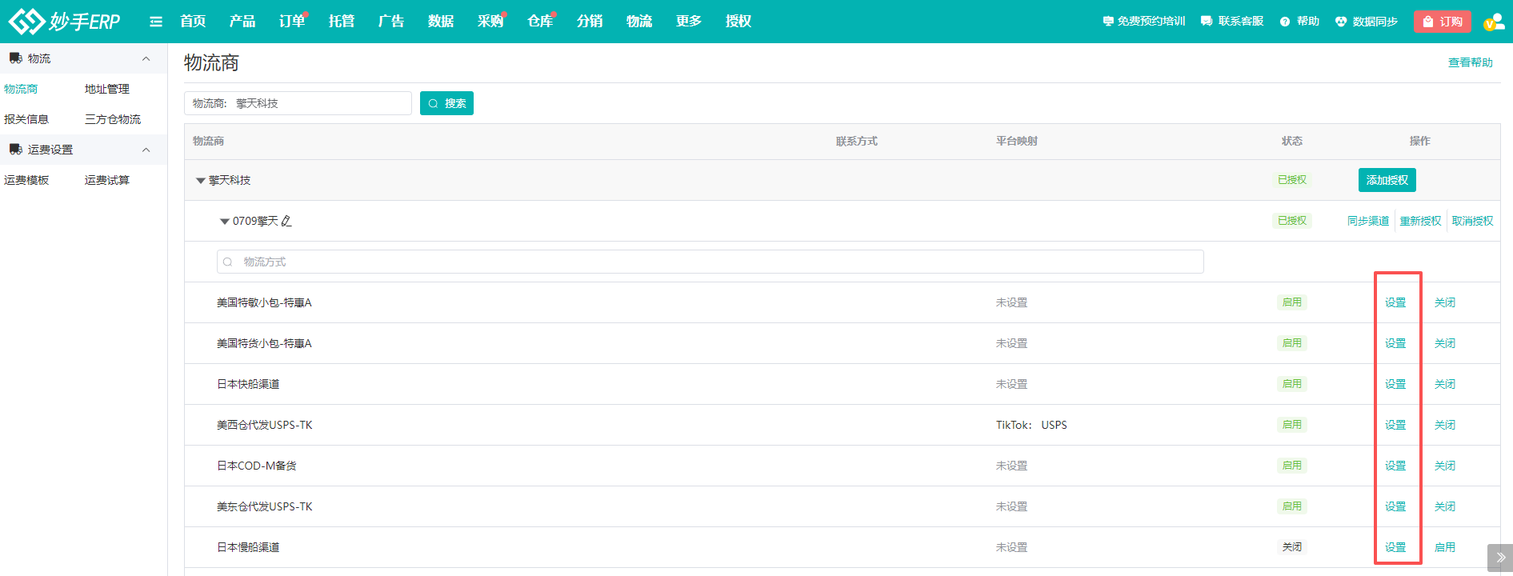
Task: Go to 地址管理 in sidebar
Action: click(x=107, y=89)
